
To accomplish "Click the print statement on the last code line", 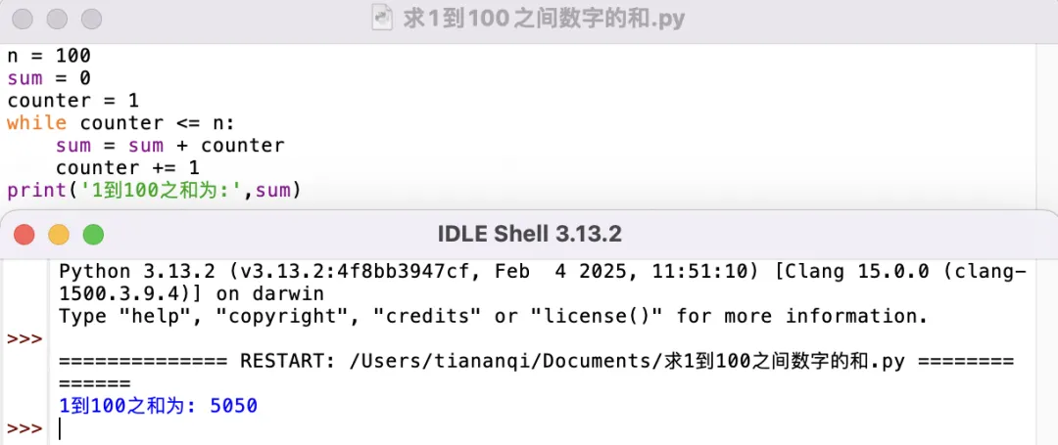I will pyautogui.click(x=153, y=191).
